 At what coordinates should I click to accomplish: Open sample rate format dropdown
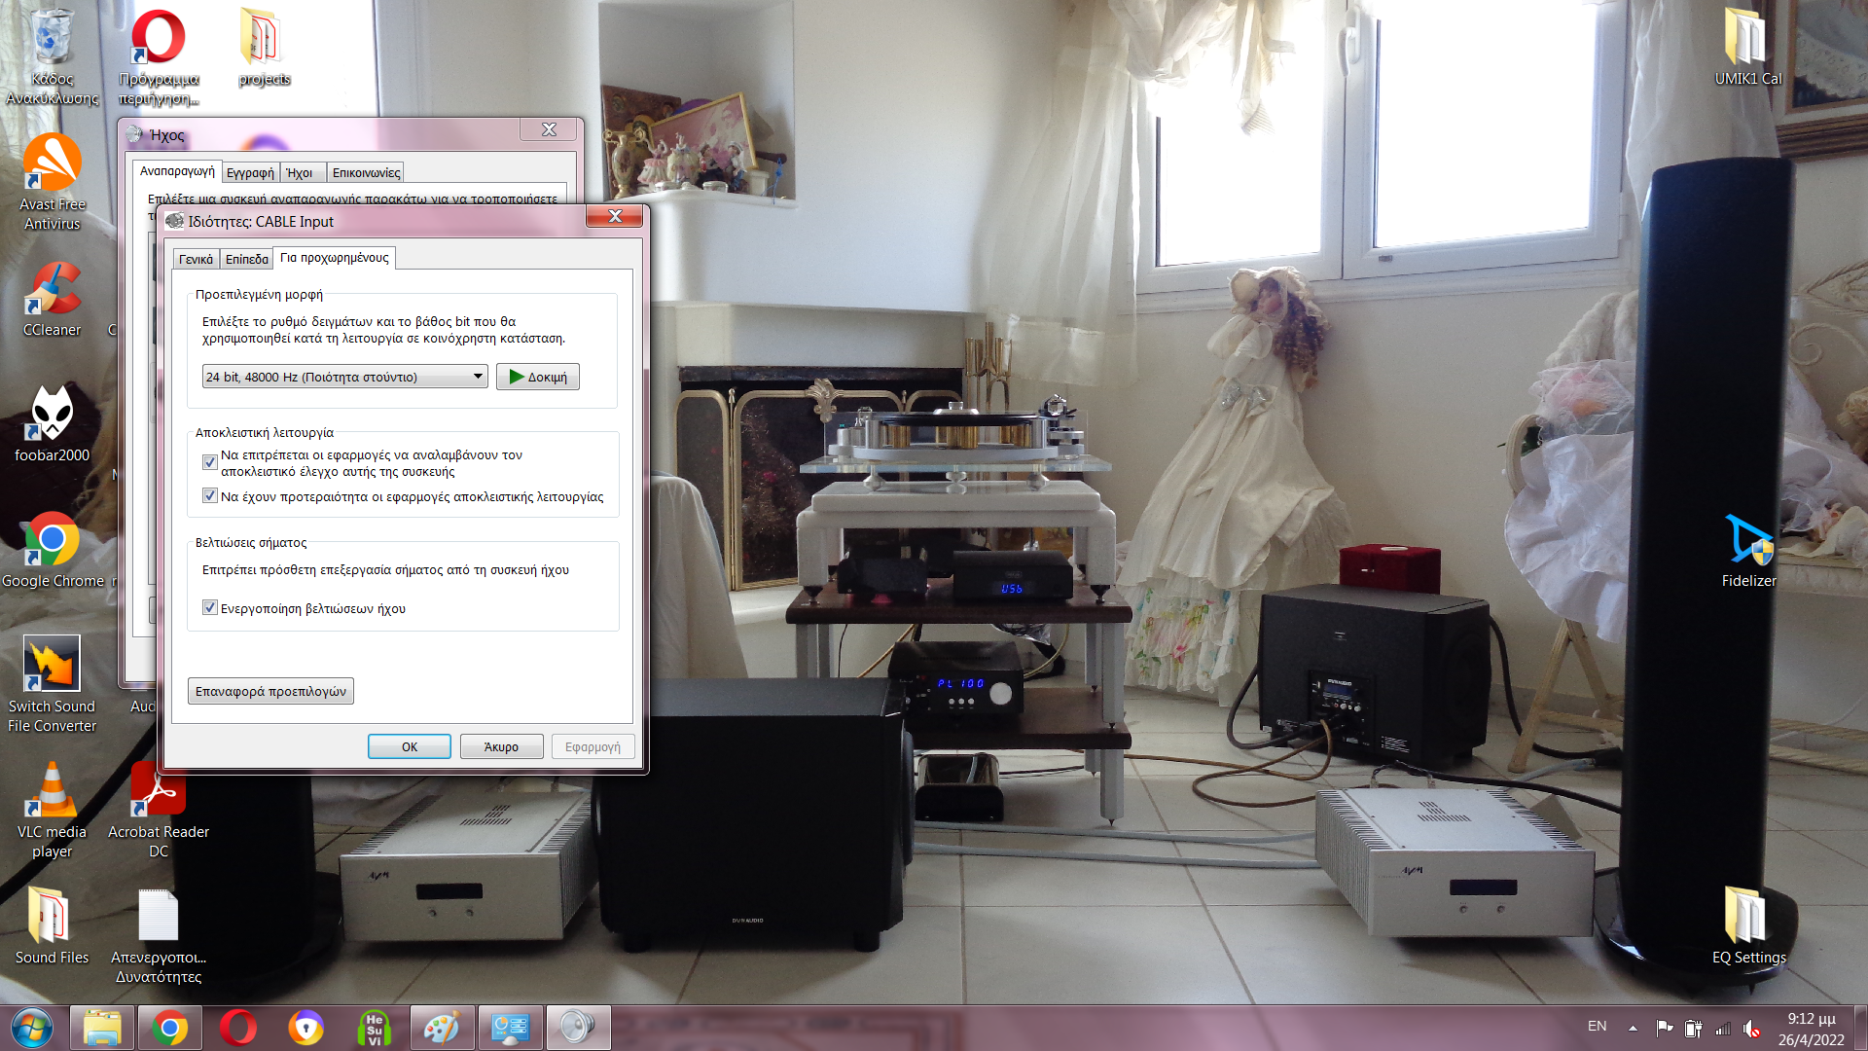point(344,377)
